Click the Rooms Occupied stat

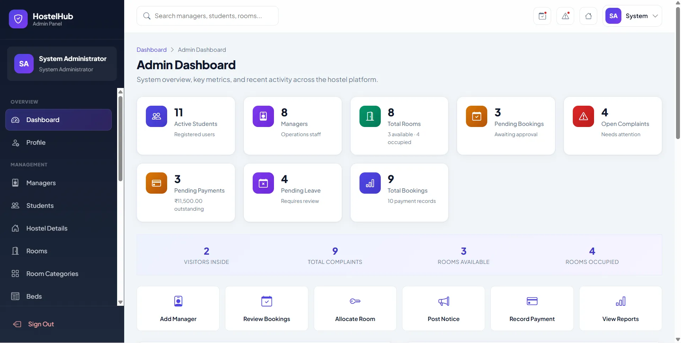(x=592, y=256)
